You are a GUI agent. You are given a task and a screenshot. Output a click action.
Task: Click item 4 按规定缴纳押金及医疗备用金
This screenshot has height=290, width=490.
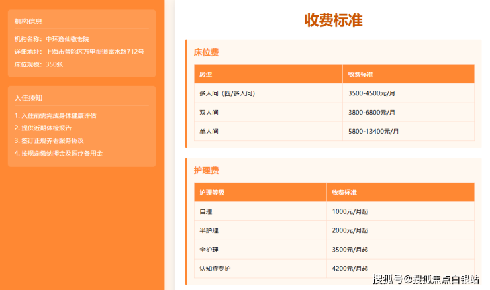58,154
